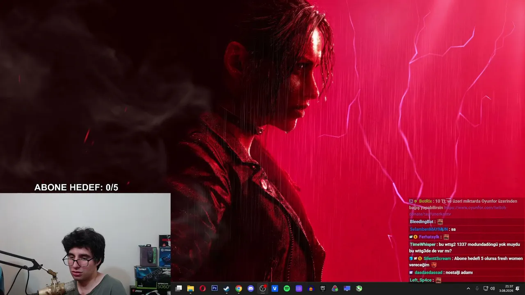Click the 'ABONE HEDEF: 0/5' overlay text
Image resolution: width=525 pixels, height=295 pixels.
pyautogui.click(x=76, y=188)
